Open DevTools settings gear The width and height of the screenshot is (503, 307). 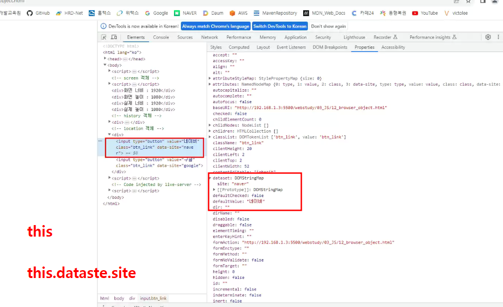click(x=488, y=37)
